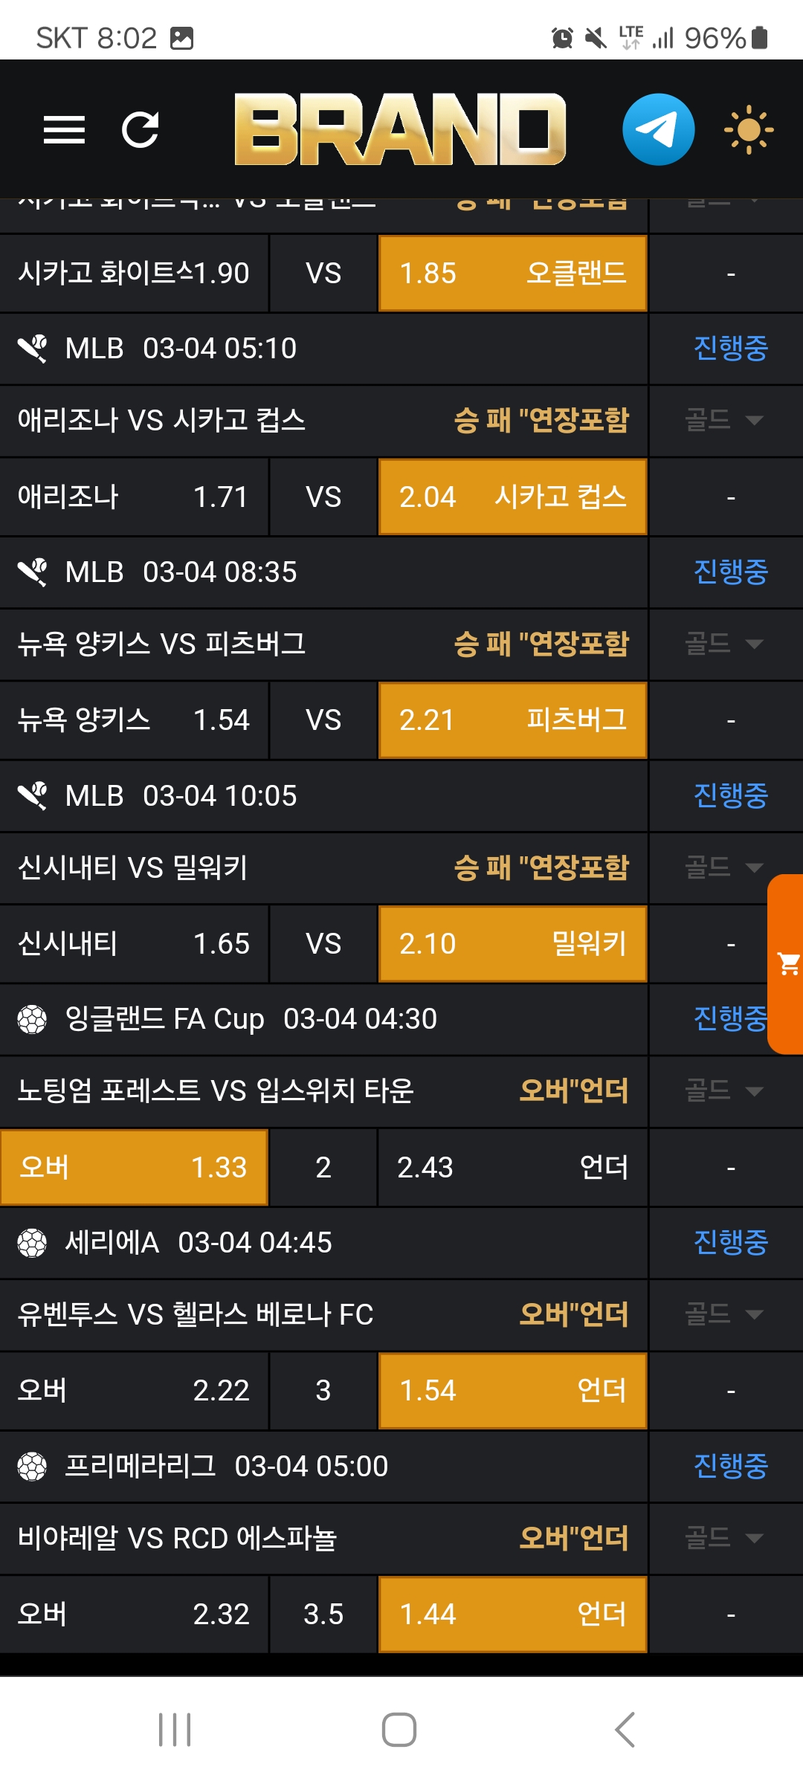Open the orange shopping cart panel
Image resolution: width=803 pixels, height=1784 pixels.
(x=787, y=964)
